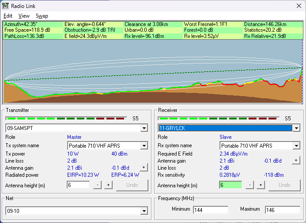Click the Radio Link app icon in title bar
Screen dimensions: 306x223
(x=5, y=6)
